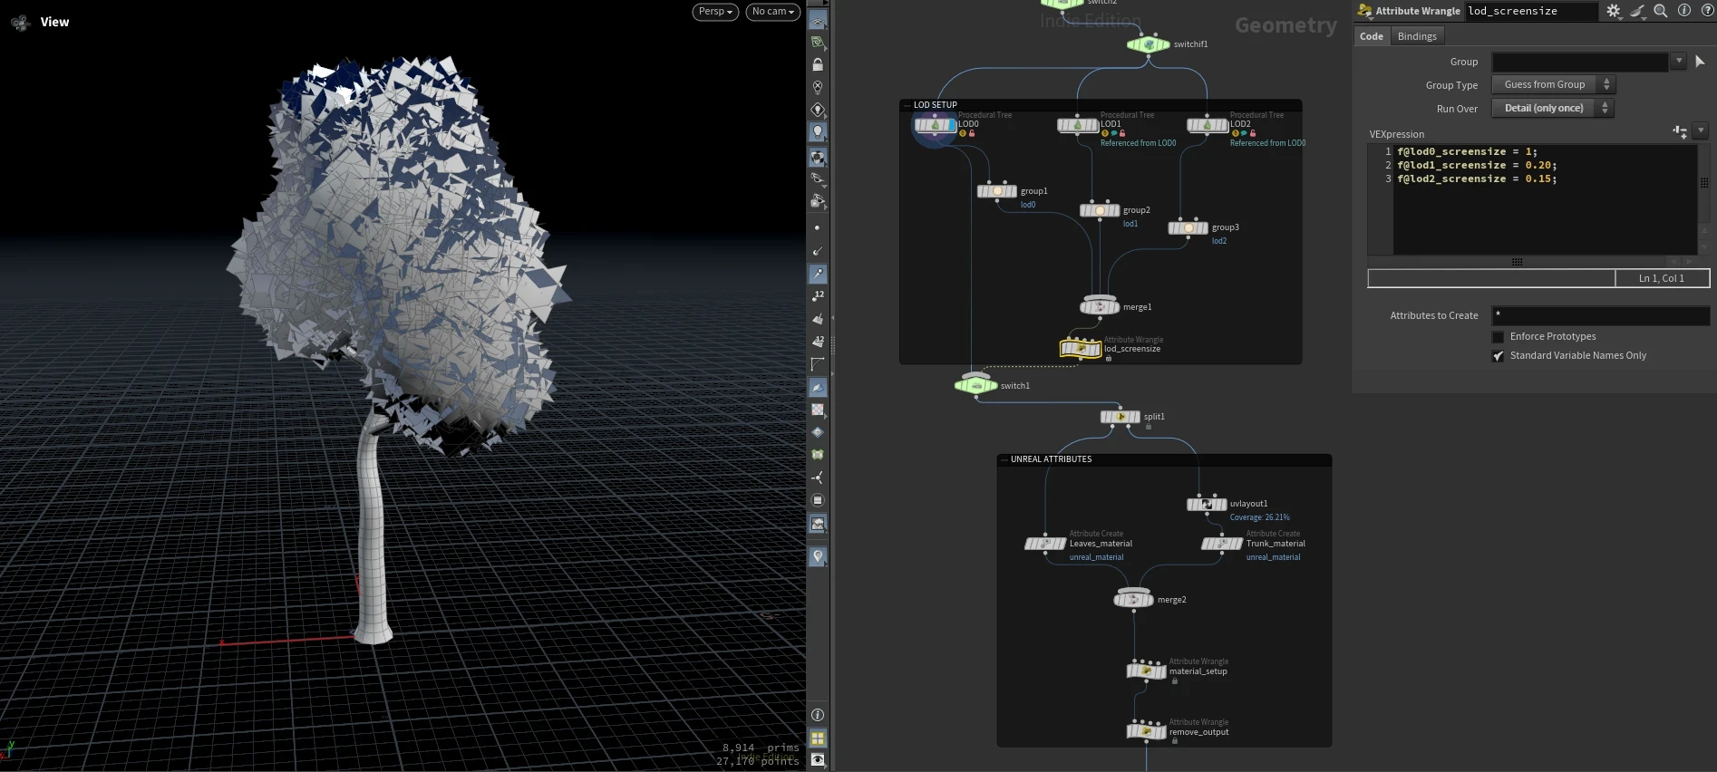The image size is (1717, 772).
Task: Select the uvlayout1 node
Action: coord(1207,504)
